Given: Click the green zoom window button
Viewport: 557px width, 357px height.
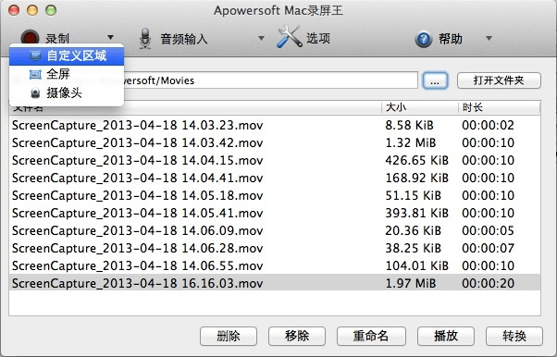Looking at the screenshot, I should click(51, 10).
